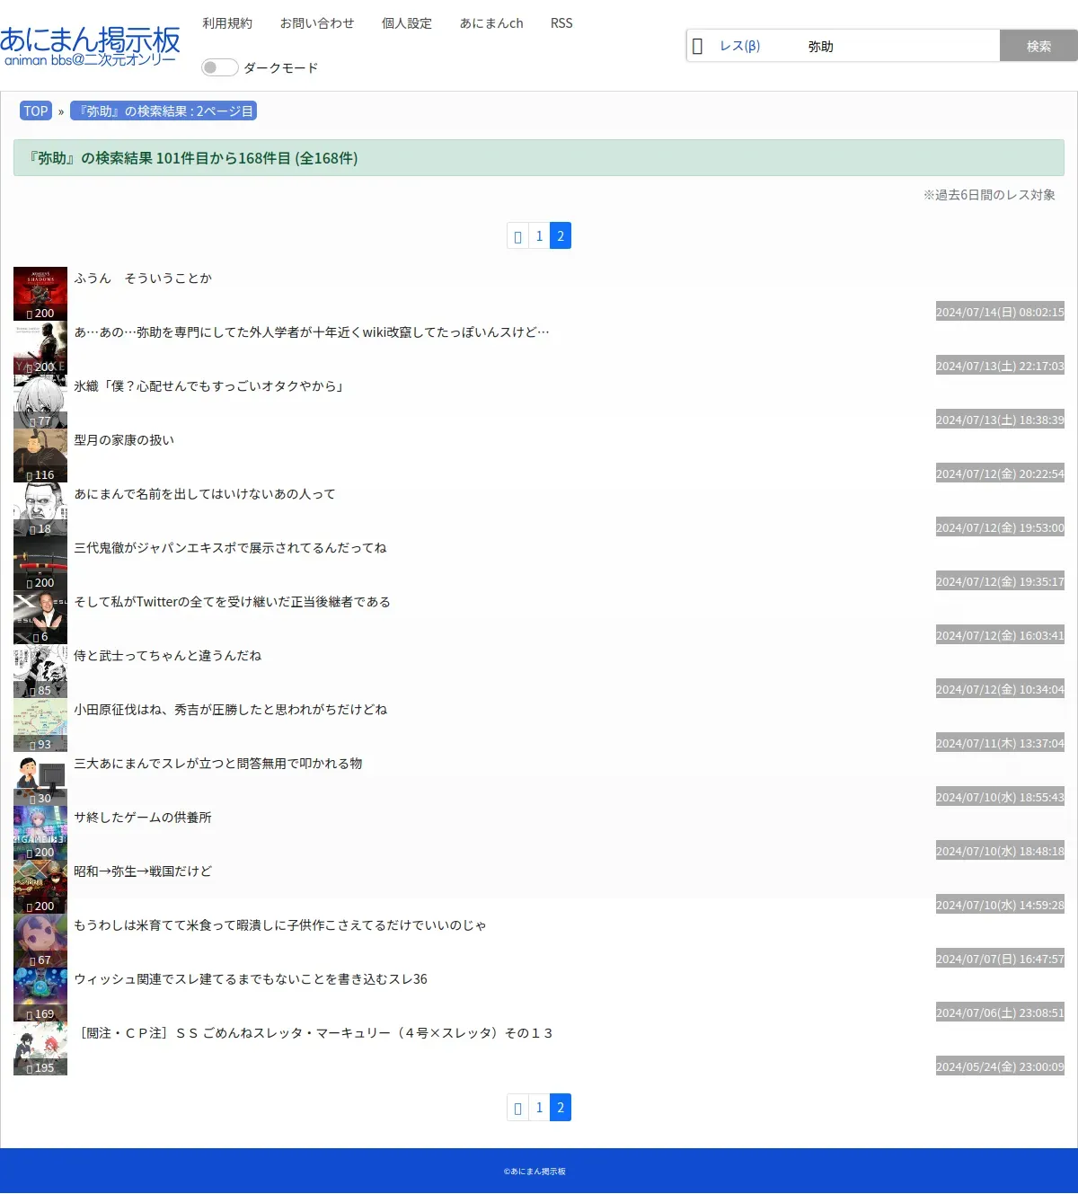This screenshot has height=1194, width=1078.
Task: Open thumbnail for サ終したゲームの供養所
Action: coord(40,833)
